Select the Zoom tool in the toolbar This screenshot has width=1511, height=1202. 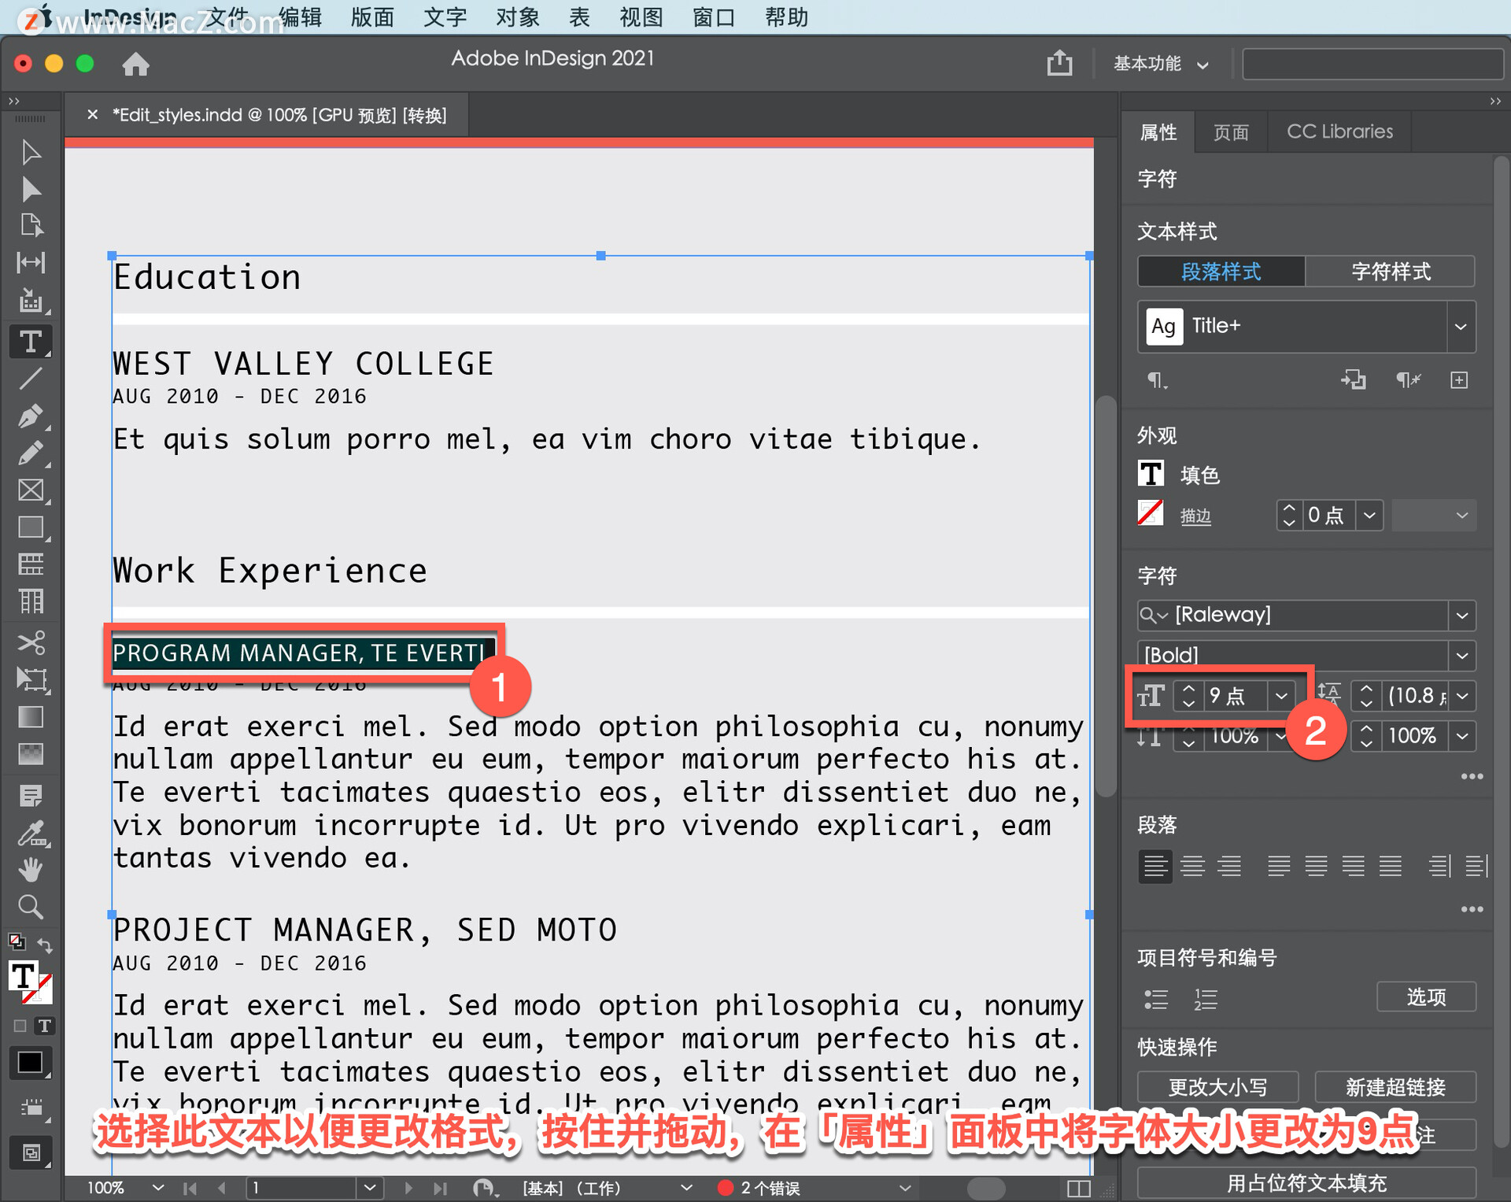(x=31, y=906)
